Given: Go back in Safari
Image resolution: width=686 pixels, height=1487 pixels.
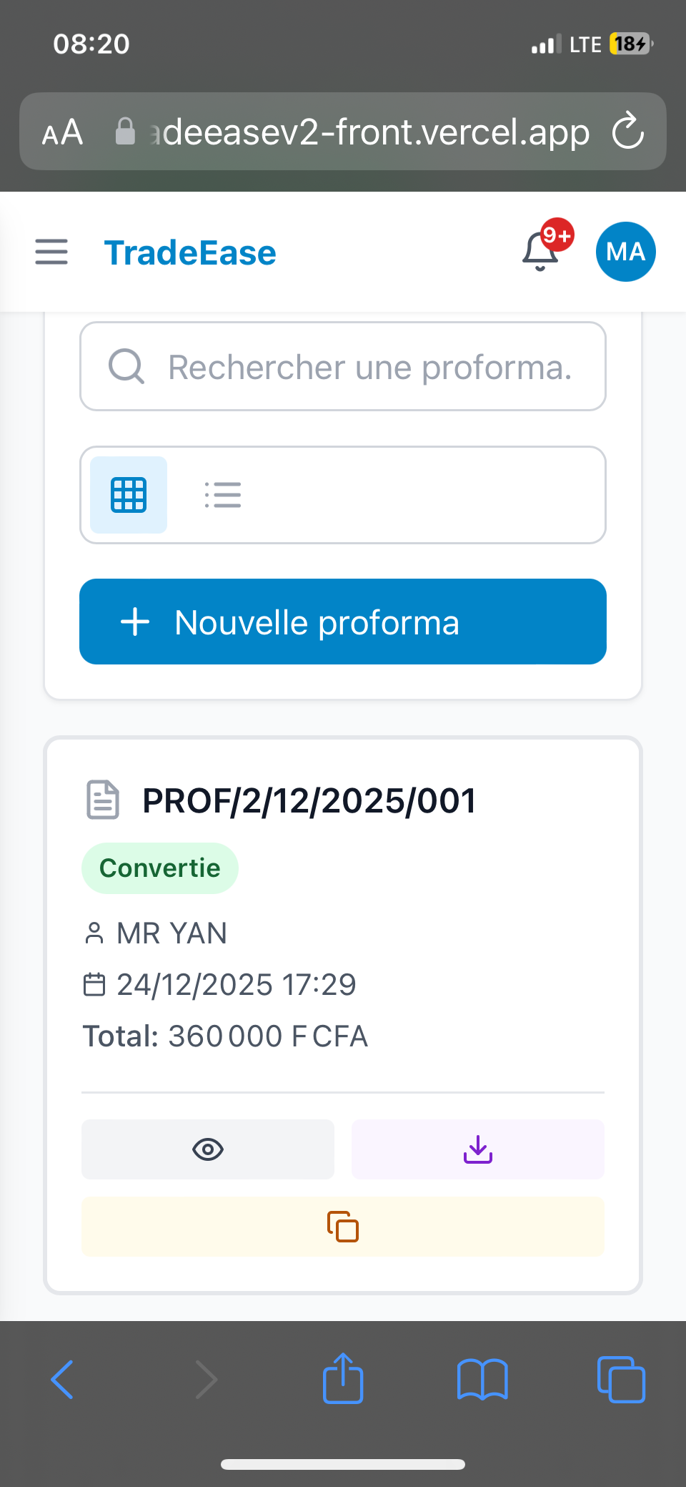Looking at the screenshot, I should [x=62, y=1379].
